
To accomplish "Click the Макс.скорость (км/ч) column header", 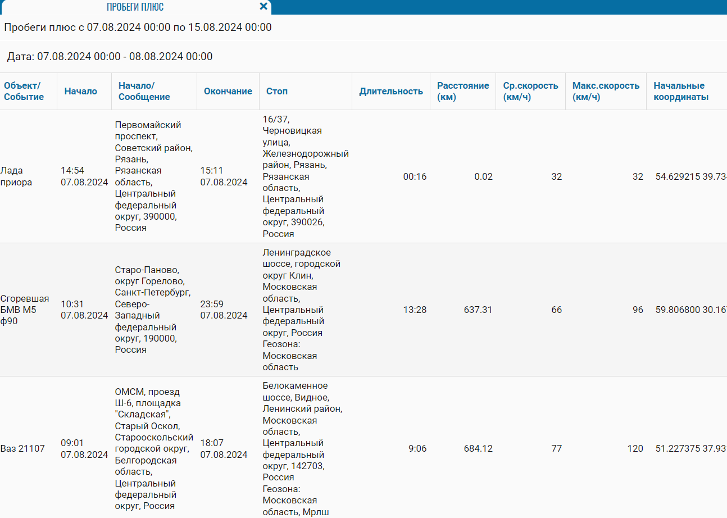I will (x=606, y=91).
